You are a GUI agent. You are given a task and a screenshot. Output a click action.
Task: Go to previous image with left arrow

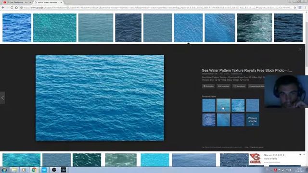[x=2, y=98]
